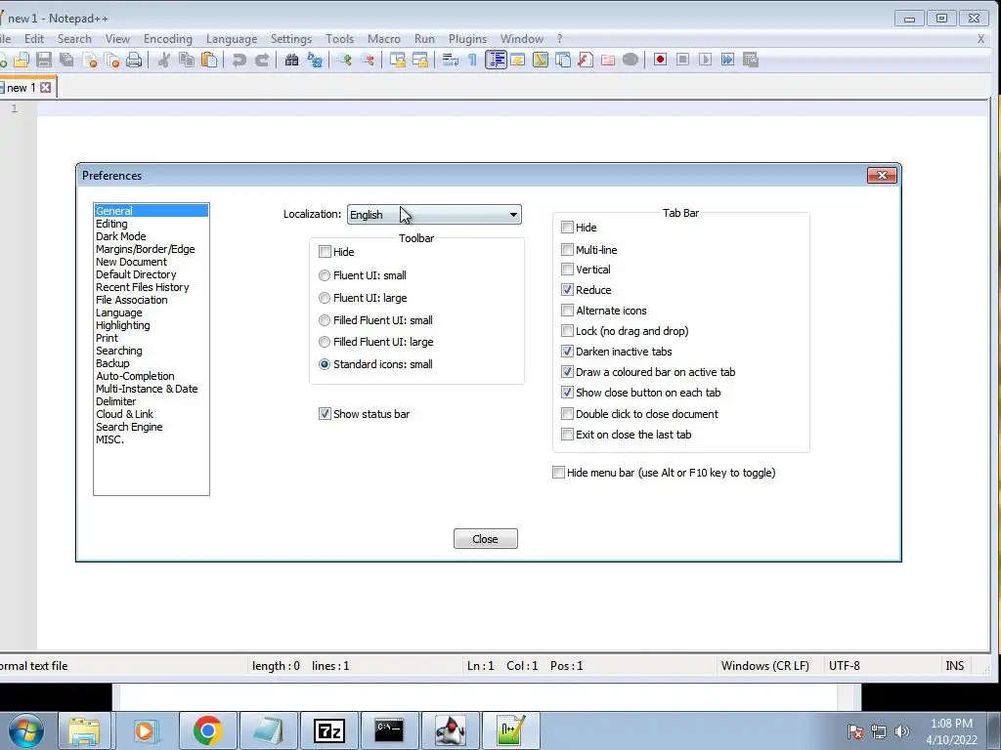This screenshot has height=750, width=1001.
Task: Select Fluent UI: small radio button
Action: (325, 275)
